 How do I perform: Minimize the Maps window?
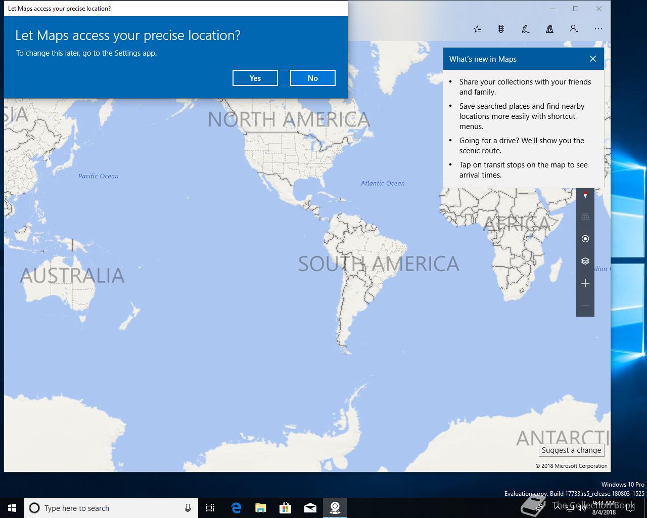(552, 9)
